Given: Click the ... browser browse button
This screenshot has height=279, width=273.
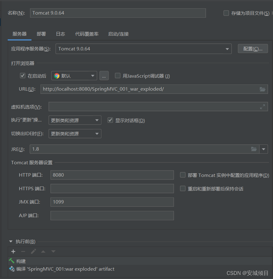Looking at the screenshot, I should tap(104, 76).
